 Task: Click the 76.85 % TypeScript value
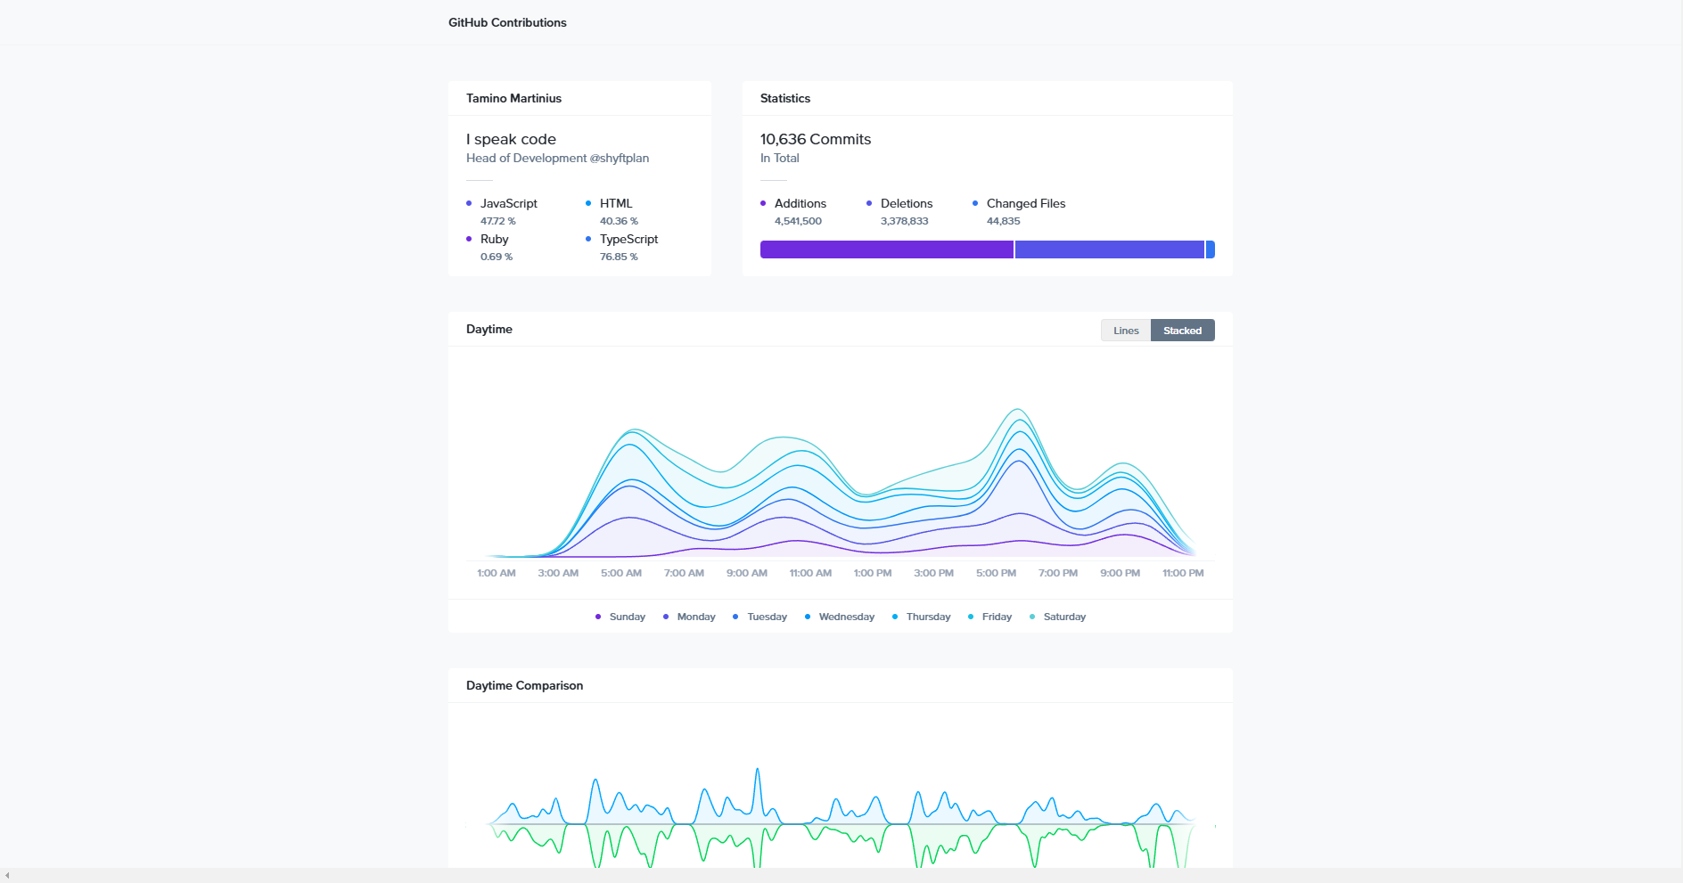619,257
